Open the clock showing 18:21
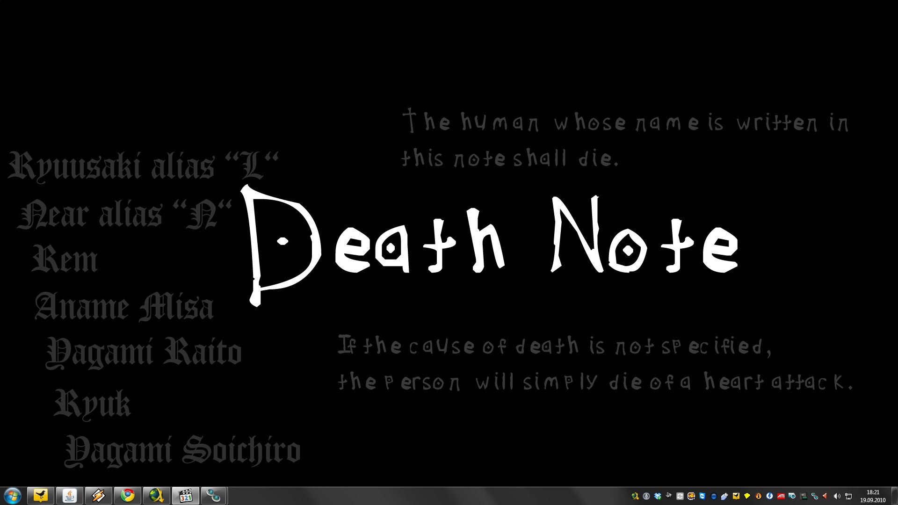 [x=873, y=496]
